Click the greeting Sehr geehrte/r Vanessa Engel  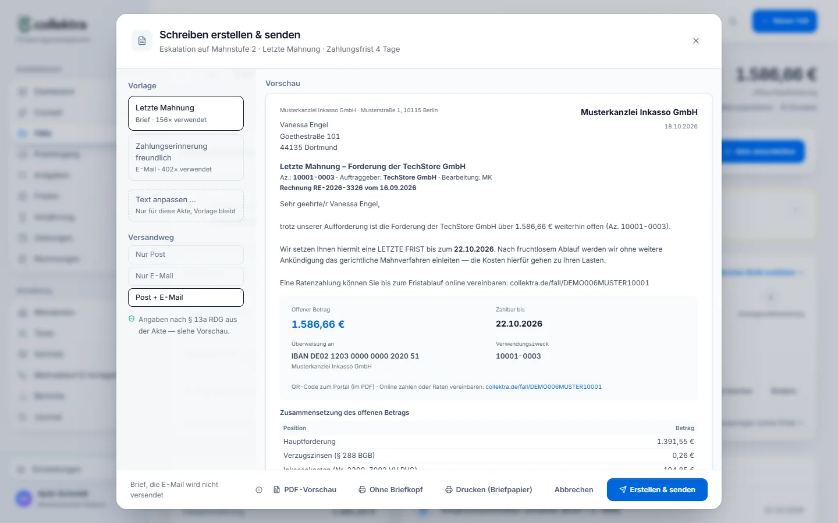[x=330, y=205]
